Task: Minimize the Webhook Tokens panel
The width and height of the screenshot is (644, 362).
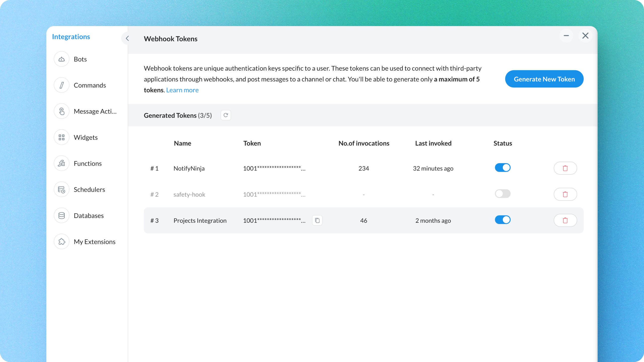Action: [x=566, y=36]
